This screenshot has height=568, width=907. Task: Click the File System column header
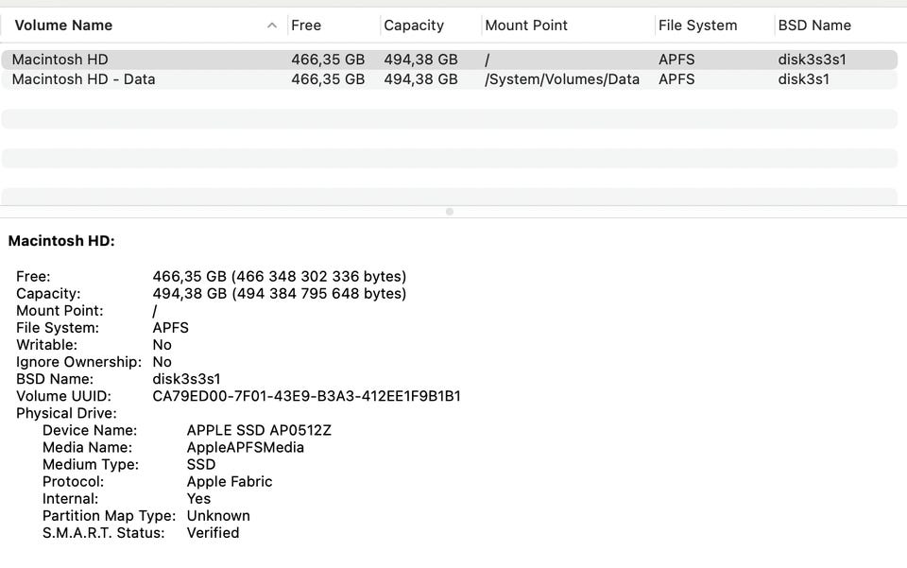point(697,26)
